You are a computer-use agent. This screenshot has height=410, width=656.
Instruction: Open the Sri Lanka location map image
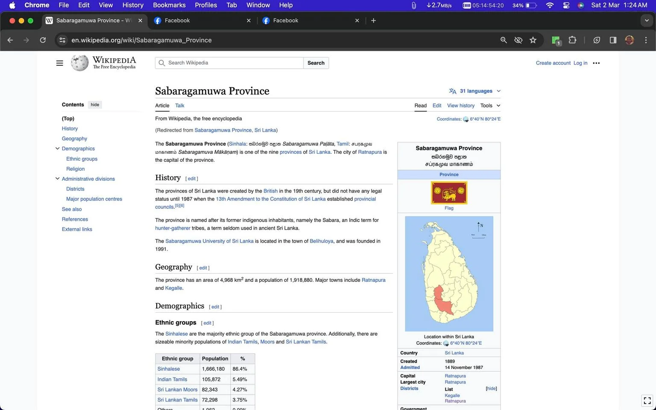(449, 274)
